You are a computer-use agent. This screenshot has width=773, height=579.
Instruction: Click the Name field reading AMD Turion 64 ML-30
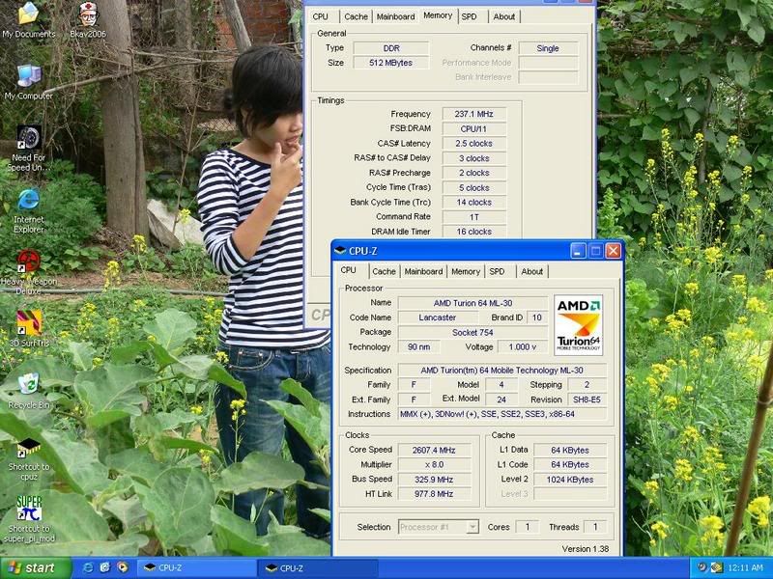(472, 303)
